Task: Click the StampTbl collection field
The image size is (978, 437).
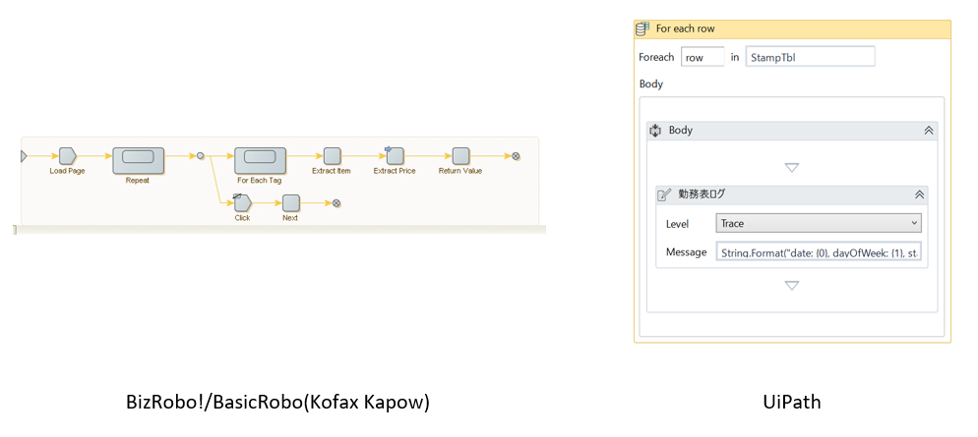Action: point(810,57)
